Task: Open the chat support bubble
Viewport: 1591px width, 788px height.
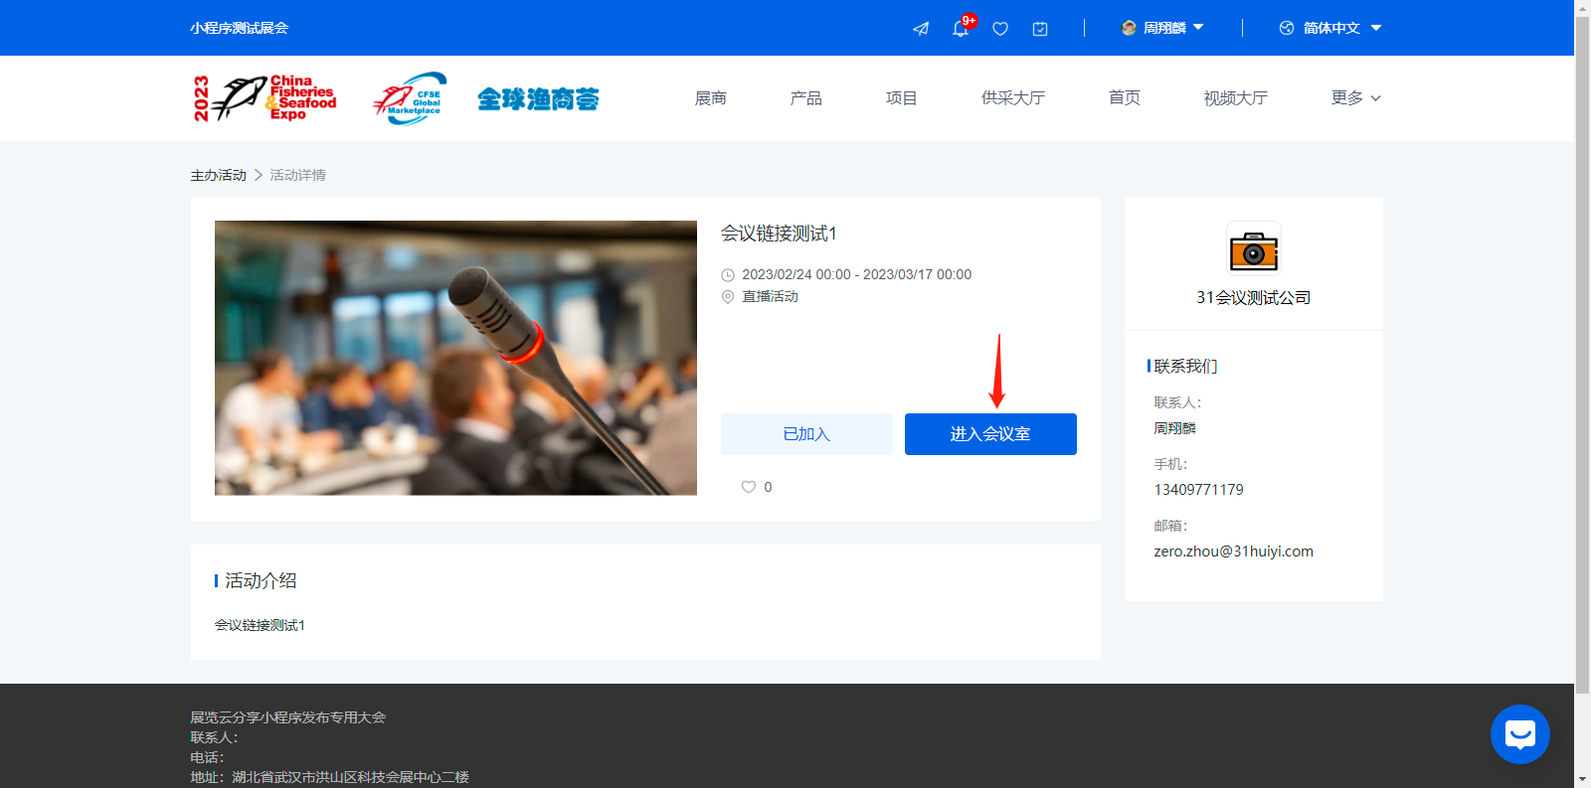Action: point(1519,734)
